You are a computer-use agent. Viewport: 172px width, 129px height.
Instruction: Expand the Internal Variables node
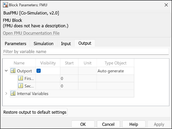6,94
